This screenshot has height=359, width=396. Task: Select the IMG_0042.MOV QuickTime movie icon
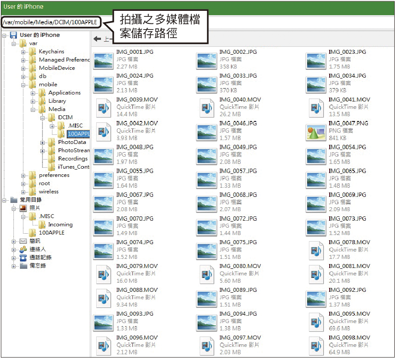tap(104, 132)
